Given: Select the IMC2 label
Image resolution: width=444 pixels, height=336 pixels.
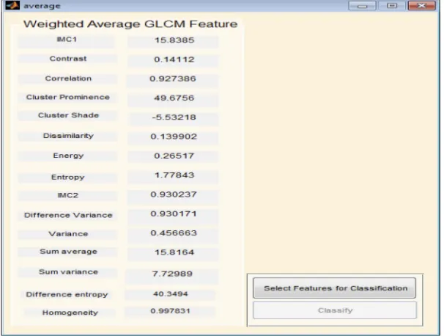Looking at the screenshot, I should 68,195.
